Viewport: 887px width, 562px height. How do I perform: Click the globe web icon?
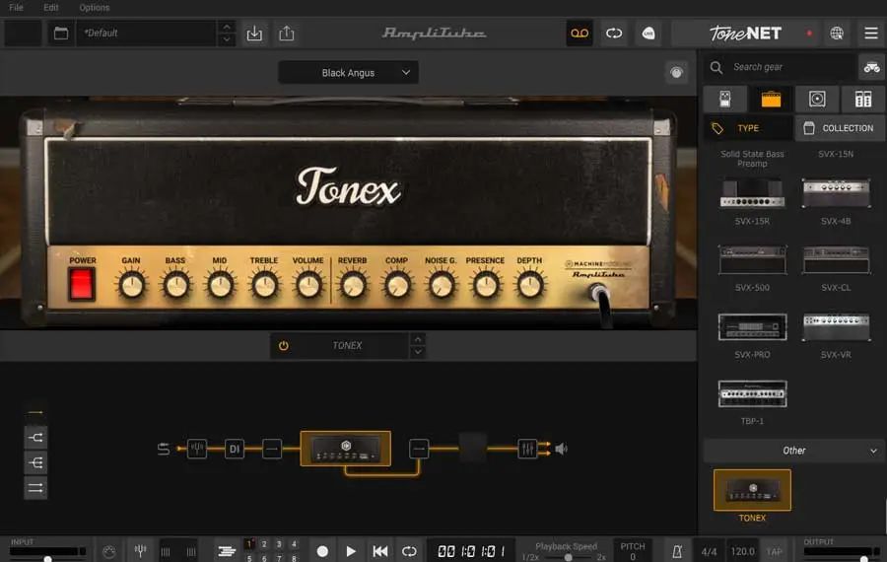[x=837, y=34]
